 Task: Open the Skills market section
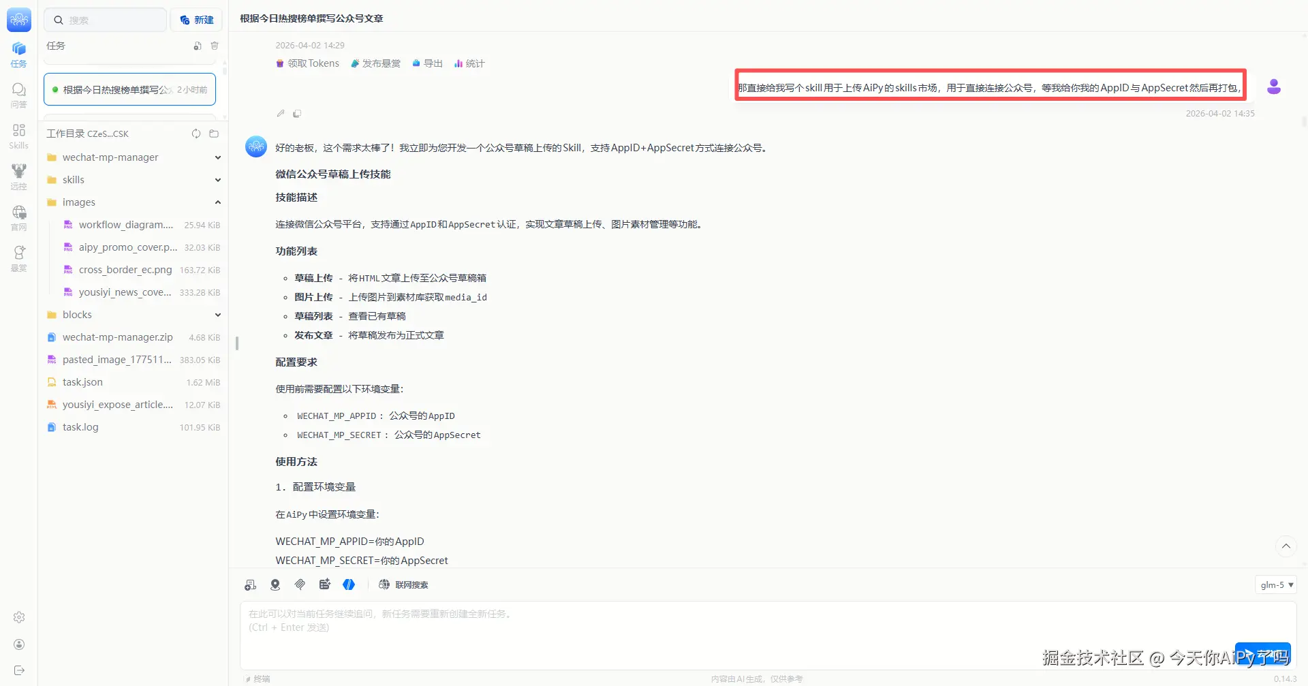pos(19,136)
